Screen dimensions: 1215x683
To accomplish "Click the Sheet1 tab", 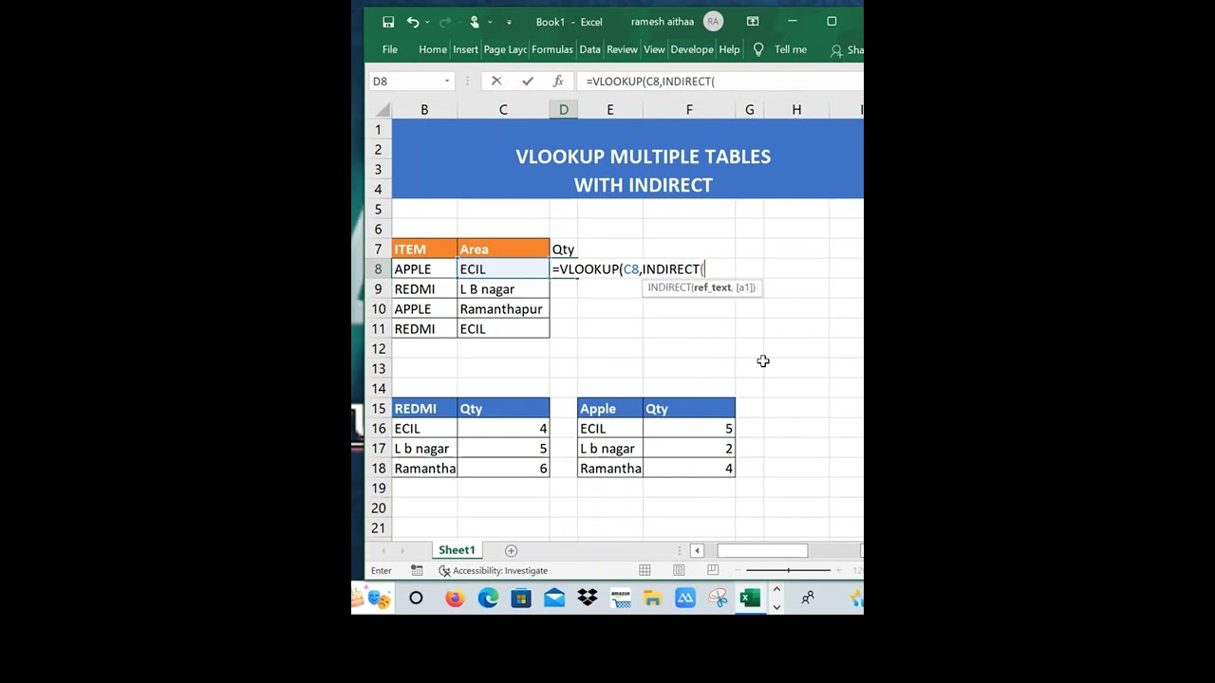I will (457, 550).
